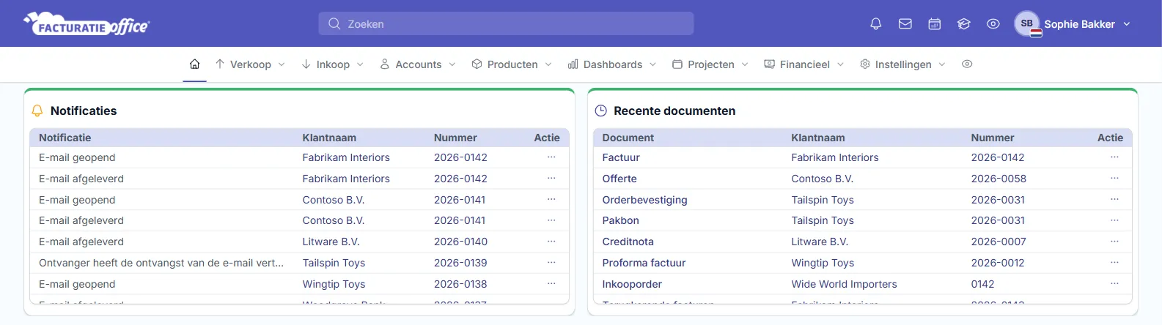
Task: Open actions for Tailspin Toys notification row
Action: point(551,263)
